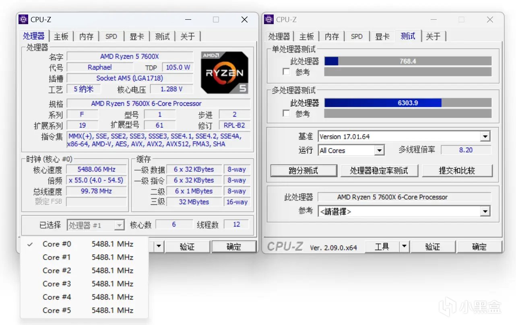
Task: Select the 内存 tab in the right window
Action: (x=332, y=36)
